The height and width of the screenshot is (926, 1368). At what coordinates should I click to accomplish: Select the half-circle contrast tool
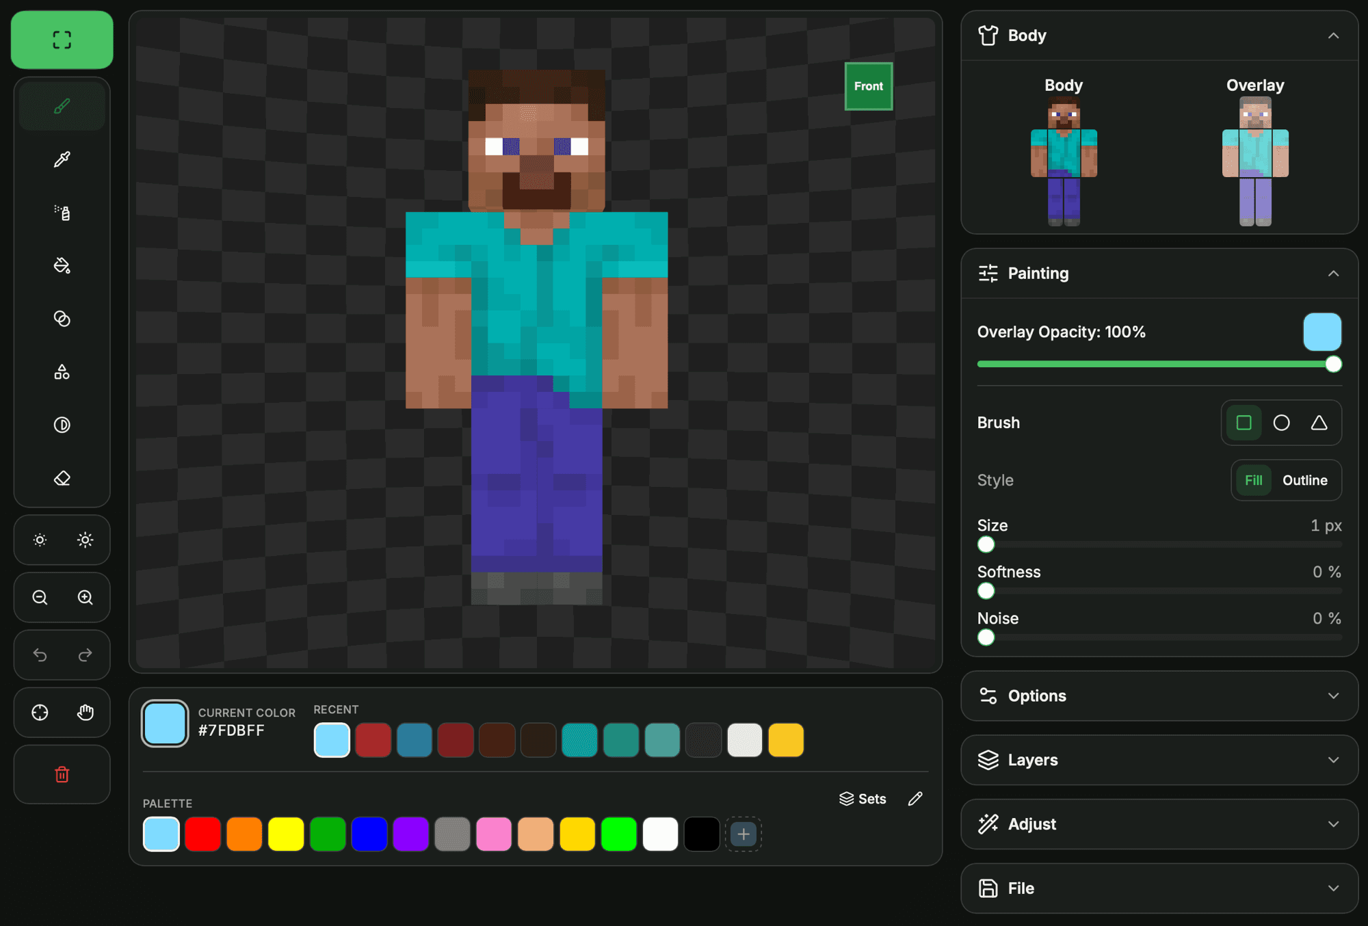click(x=62, y=425)
